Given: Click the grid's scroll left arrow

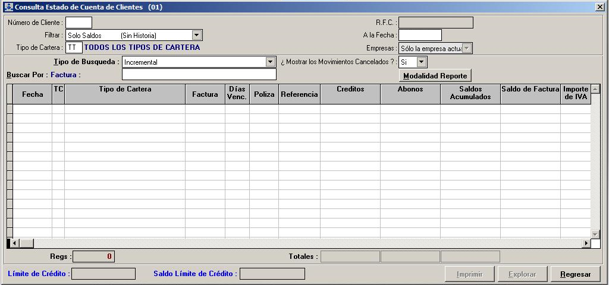Looking at the screenshot, I should click(15, 243).
